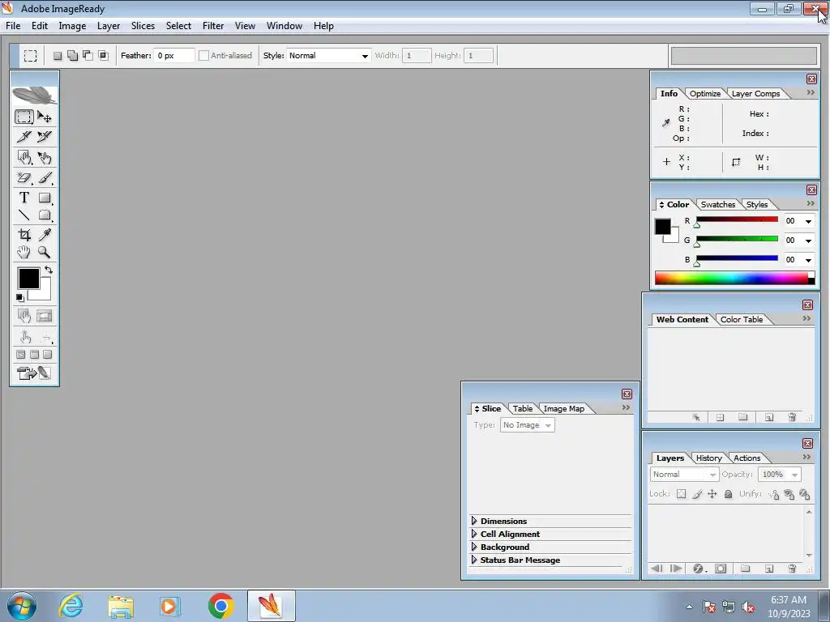Expand the Dimensions section
The image size is (830, 622).
pos(474,521)
